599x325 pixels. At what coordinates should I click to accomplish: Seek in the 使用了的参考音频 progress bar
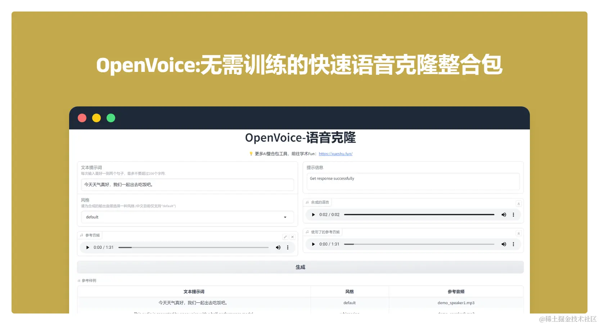(419, 244)
